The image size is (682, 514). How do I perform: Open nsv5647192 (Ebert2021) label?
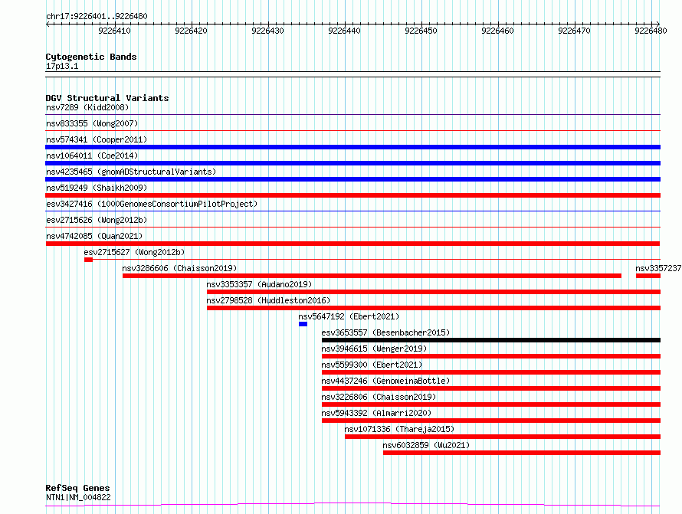pos(349,316)
